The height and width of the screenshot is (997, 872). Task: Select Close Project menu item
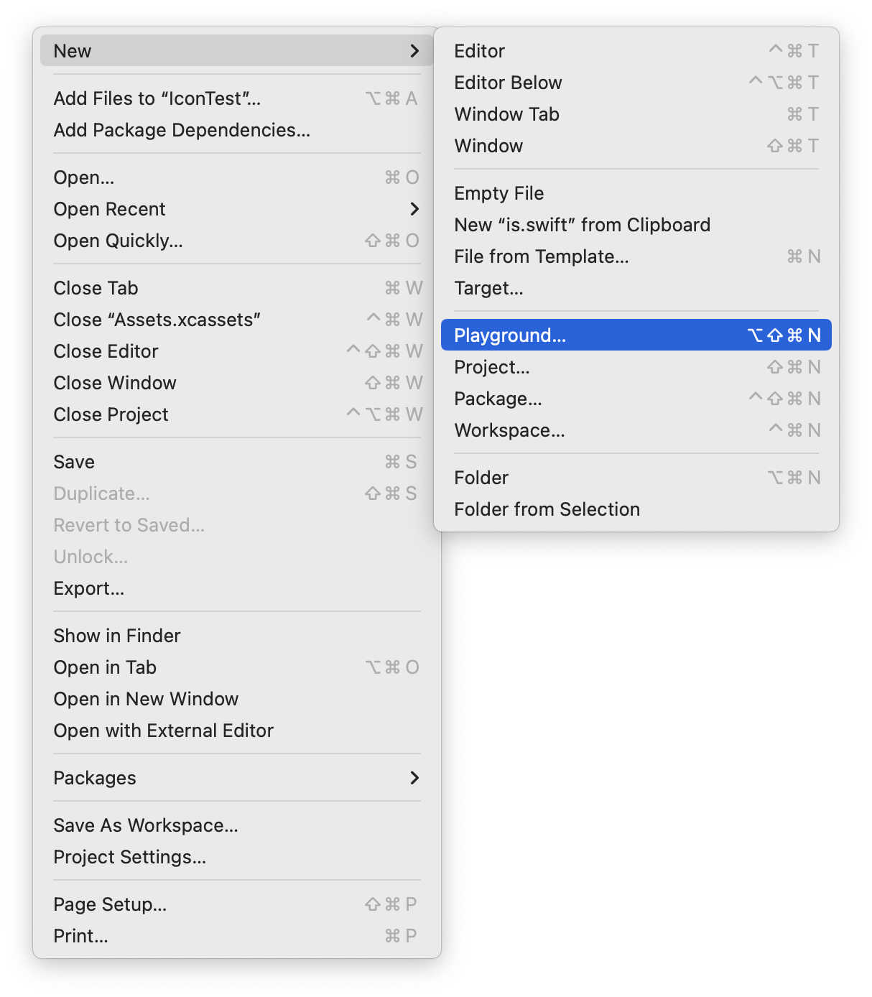pyautogui.click(x=111, y=414)
